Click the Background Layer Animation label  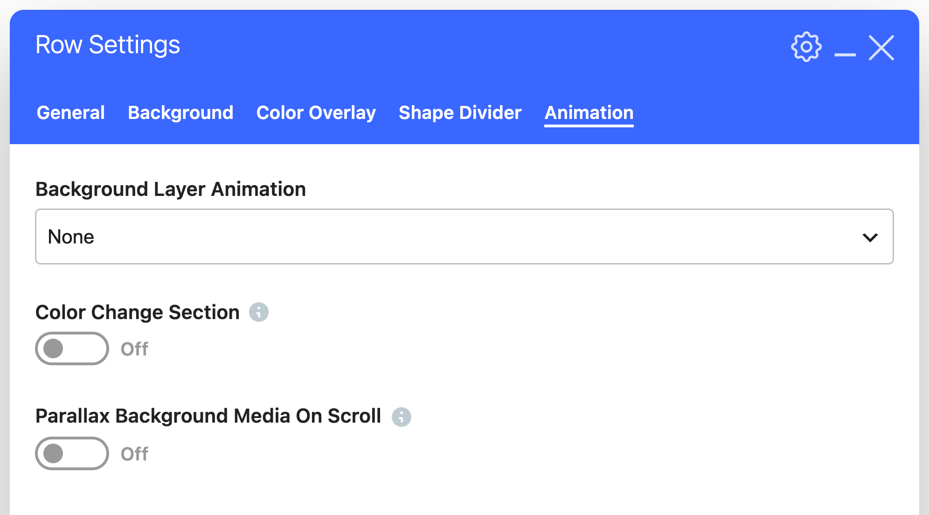pyautogui.click(x=171, y=189)
